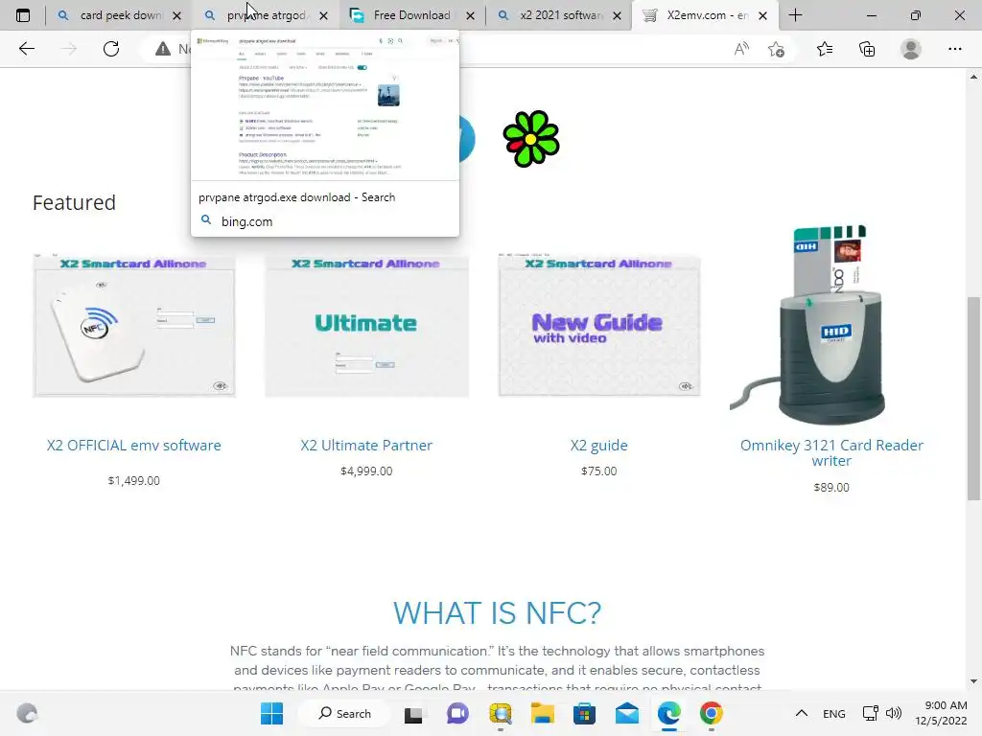Open Read aloud feature
Screen dimensions: 982x736
point(741,49)
